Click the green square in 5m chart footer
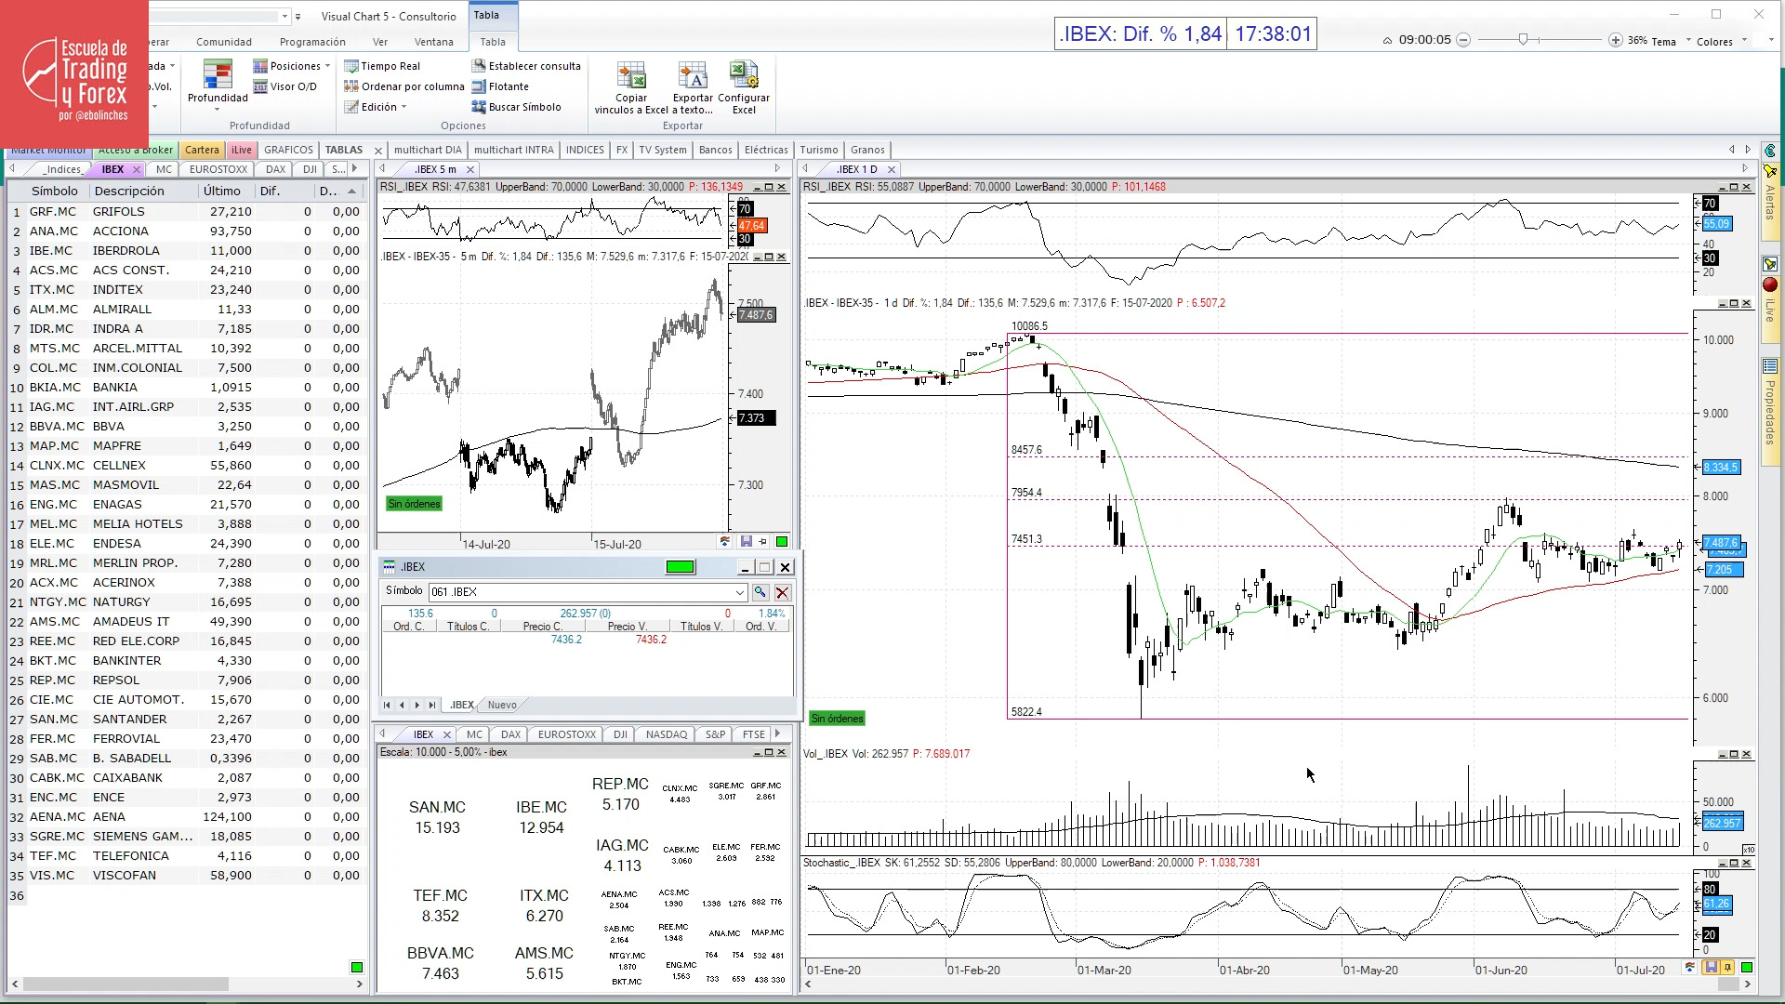The image size is (1785, 1004). pyautogui.click(x=782, y=542)
